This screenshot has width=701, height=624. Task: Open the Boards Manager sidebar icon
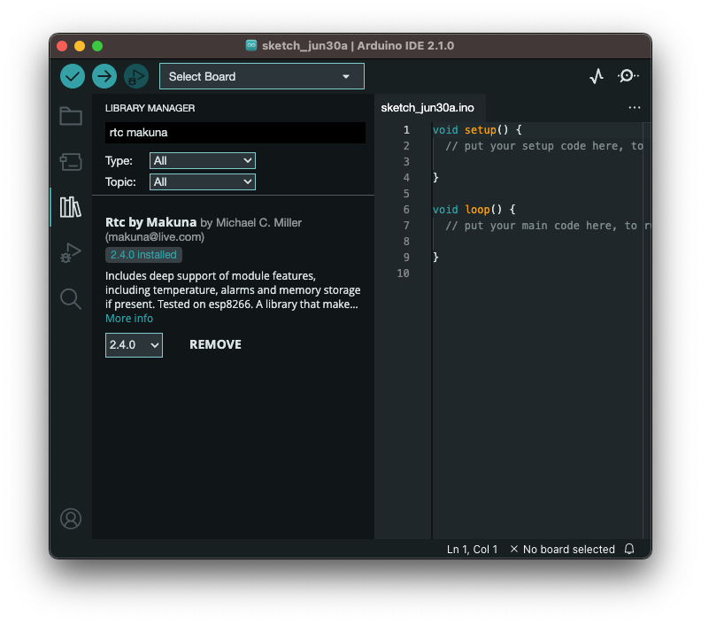(x=71, y=161)
